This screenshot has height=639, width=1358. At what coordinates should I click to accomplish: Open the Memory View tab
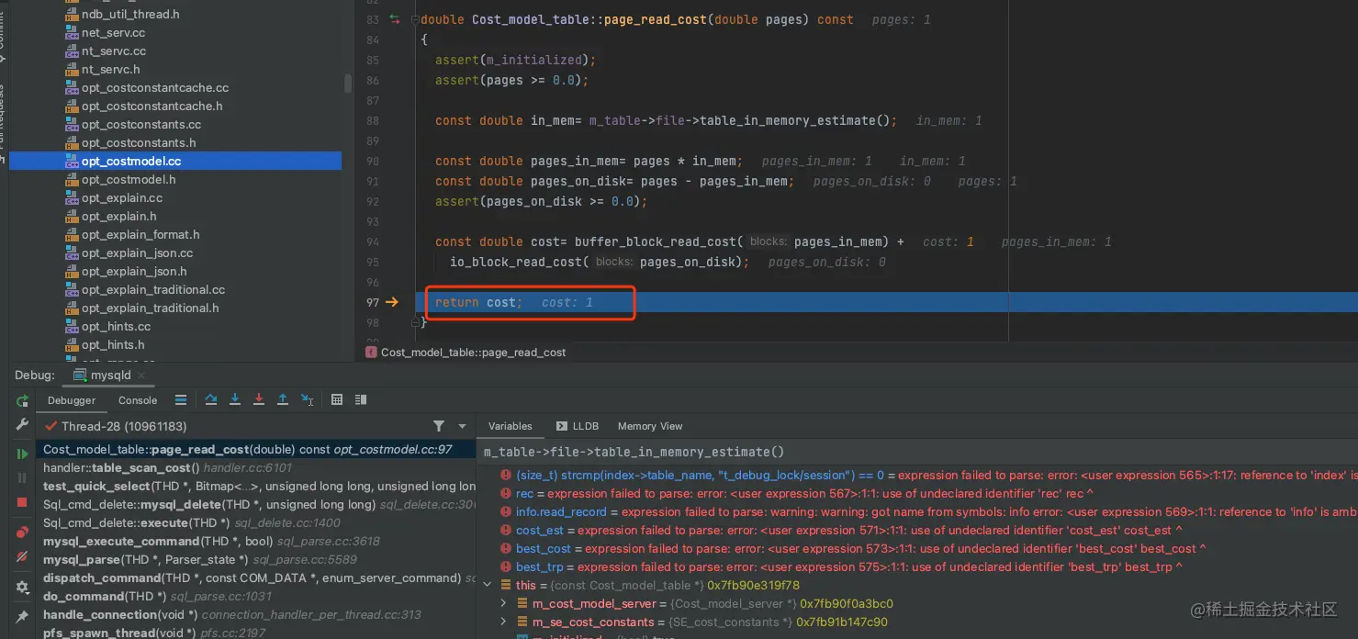650,426
